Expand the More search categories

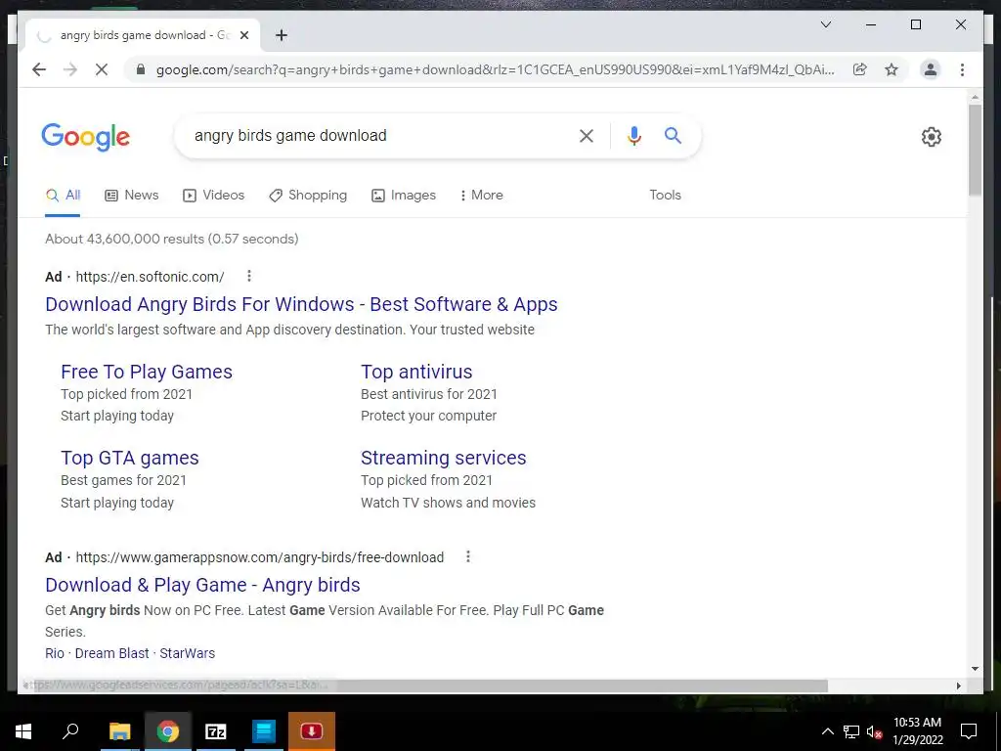(481, 196)
